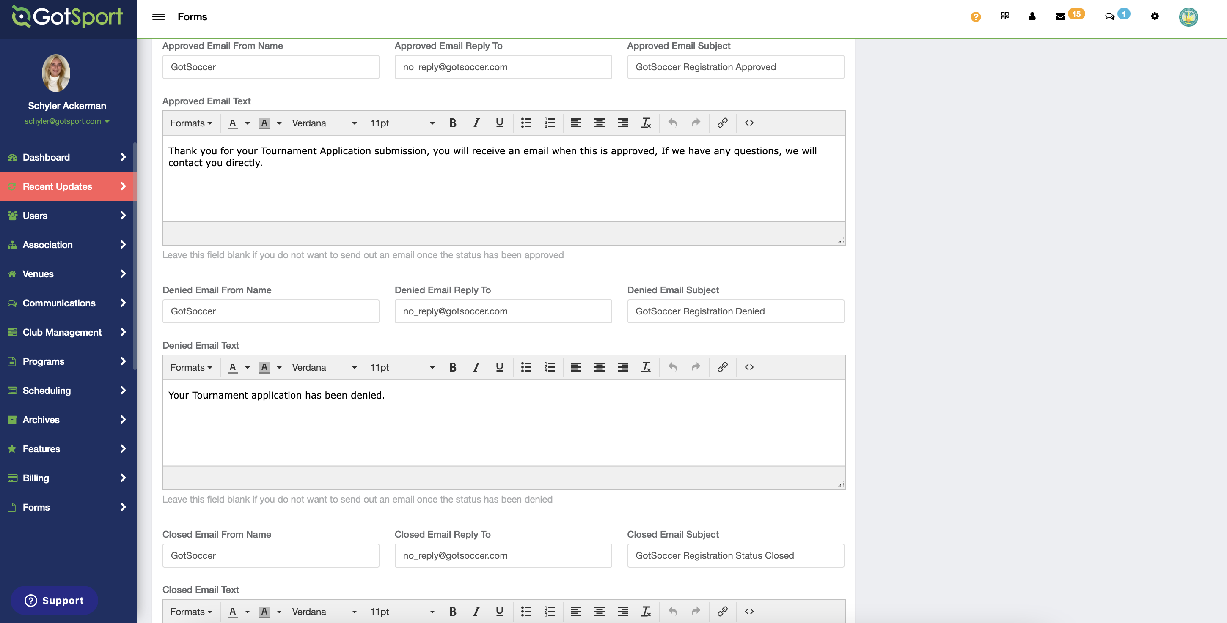Screen dimensions: 1227x623
Task: Open Features in the sidebar
Action: pos(68,449)
